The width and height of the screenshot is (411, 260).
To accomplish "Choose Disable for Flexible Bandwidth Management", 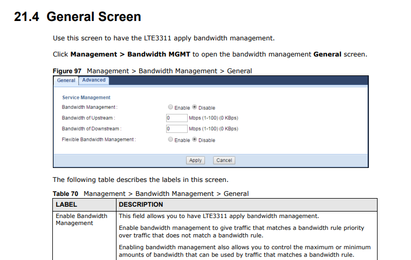I will (x=195, y=140).
